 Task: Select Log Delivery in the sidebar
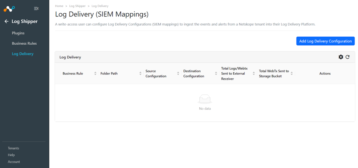[x=23, y=54]
